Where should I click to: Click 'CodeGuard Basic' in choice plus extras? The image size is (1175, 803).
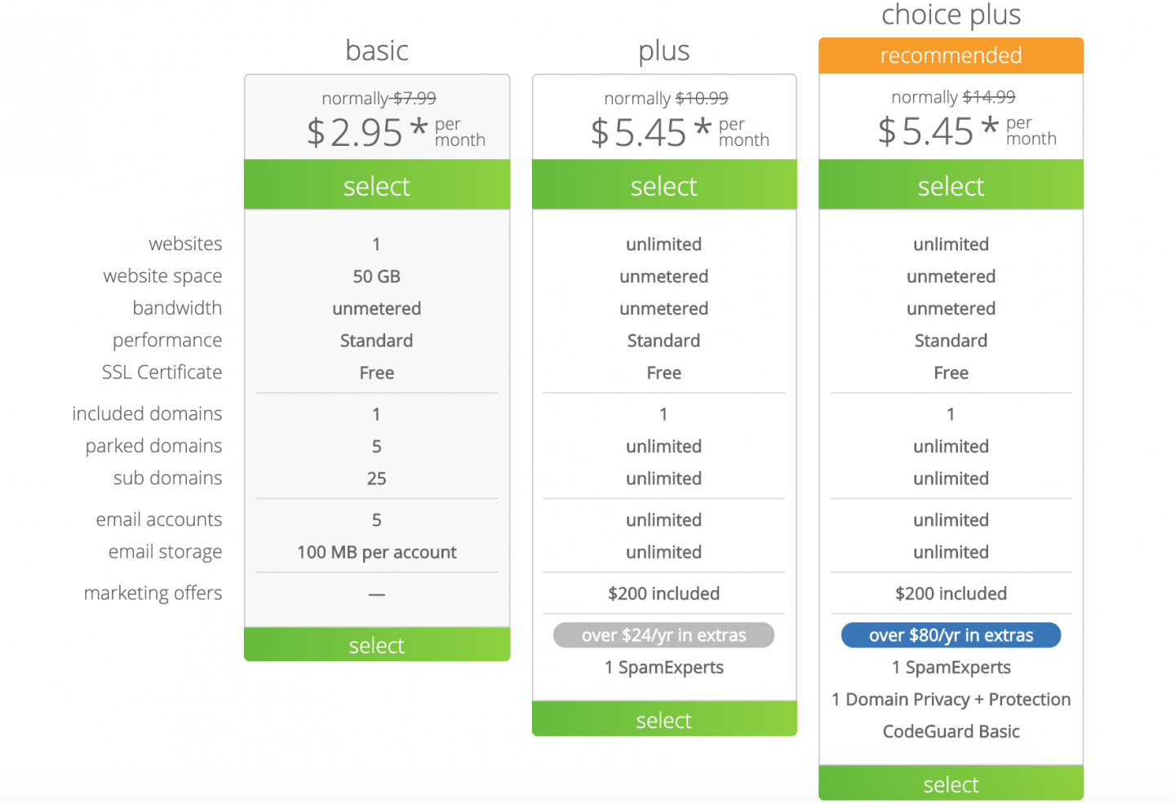coord(951,731)
